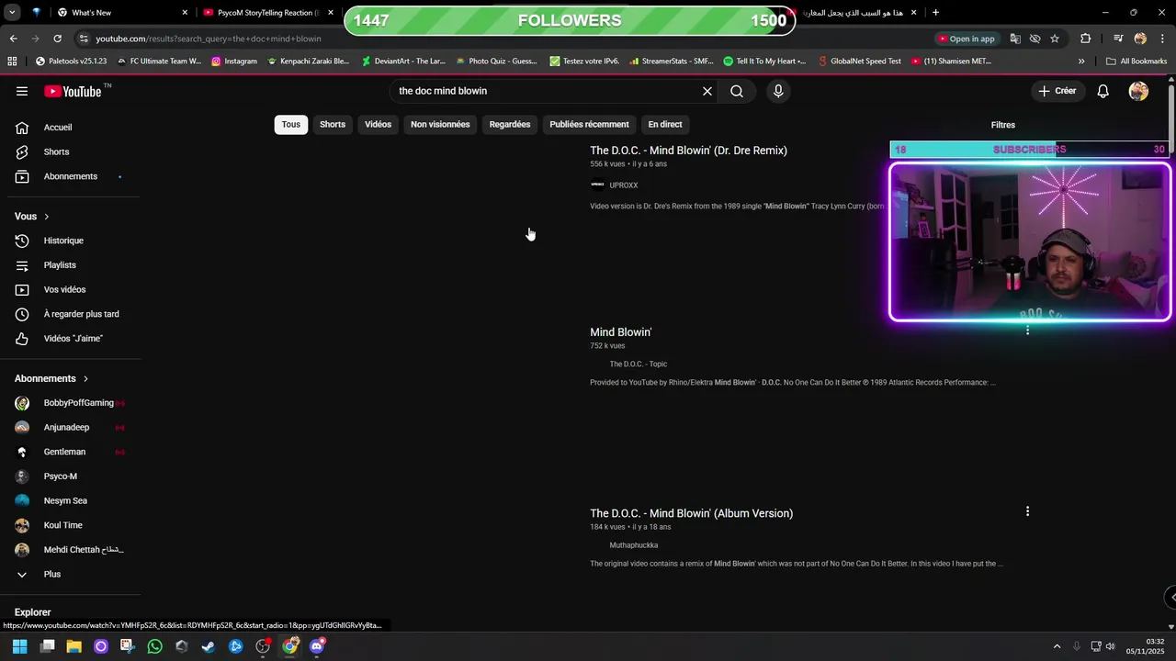Show hidden system tray icons
The image size is (1176, 661).
(x=1057, y=646)
